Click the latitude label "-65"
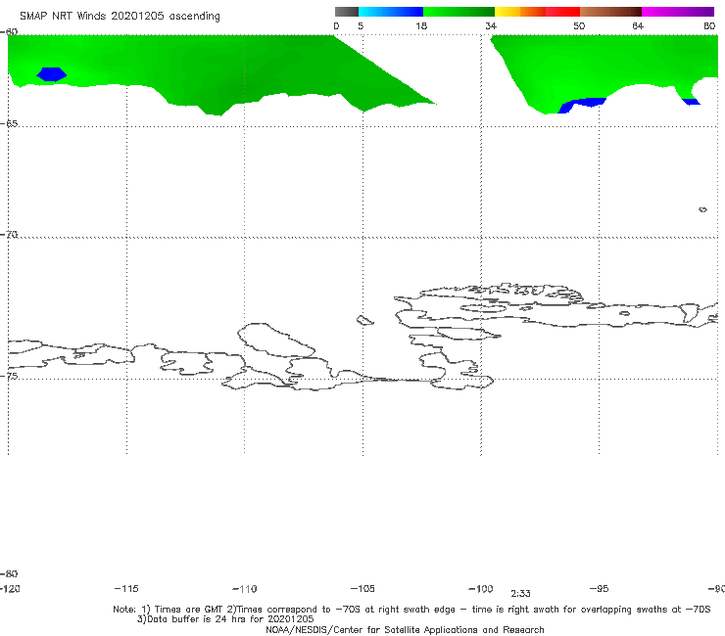The image size is (725, 636). point(9,124)
